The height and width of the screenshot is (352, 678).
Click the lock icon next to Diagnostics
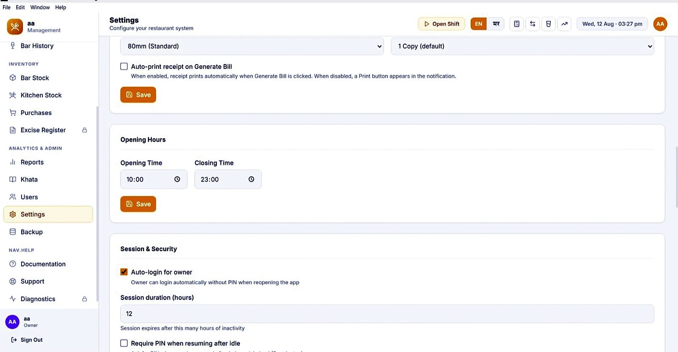[84, 299]
